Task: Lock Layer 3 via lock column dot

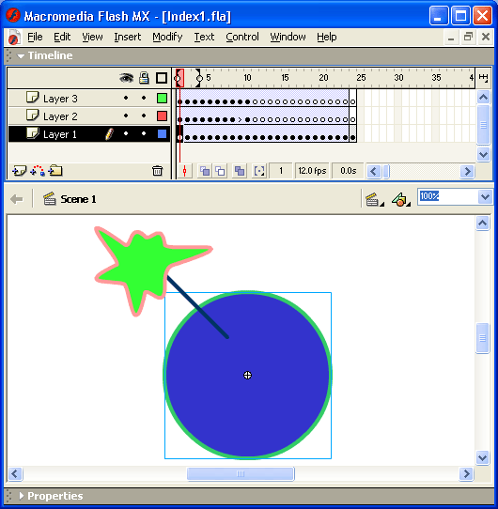Action: [x=144, y=98]
